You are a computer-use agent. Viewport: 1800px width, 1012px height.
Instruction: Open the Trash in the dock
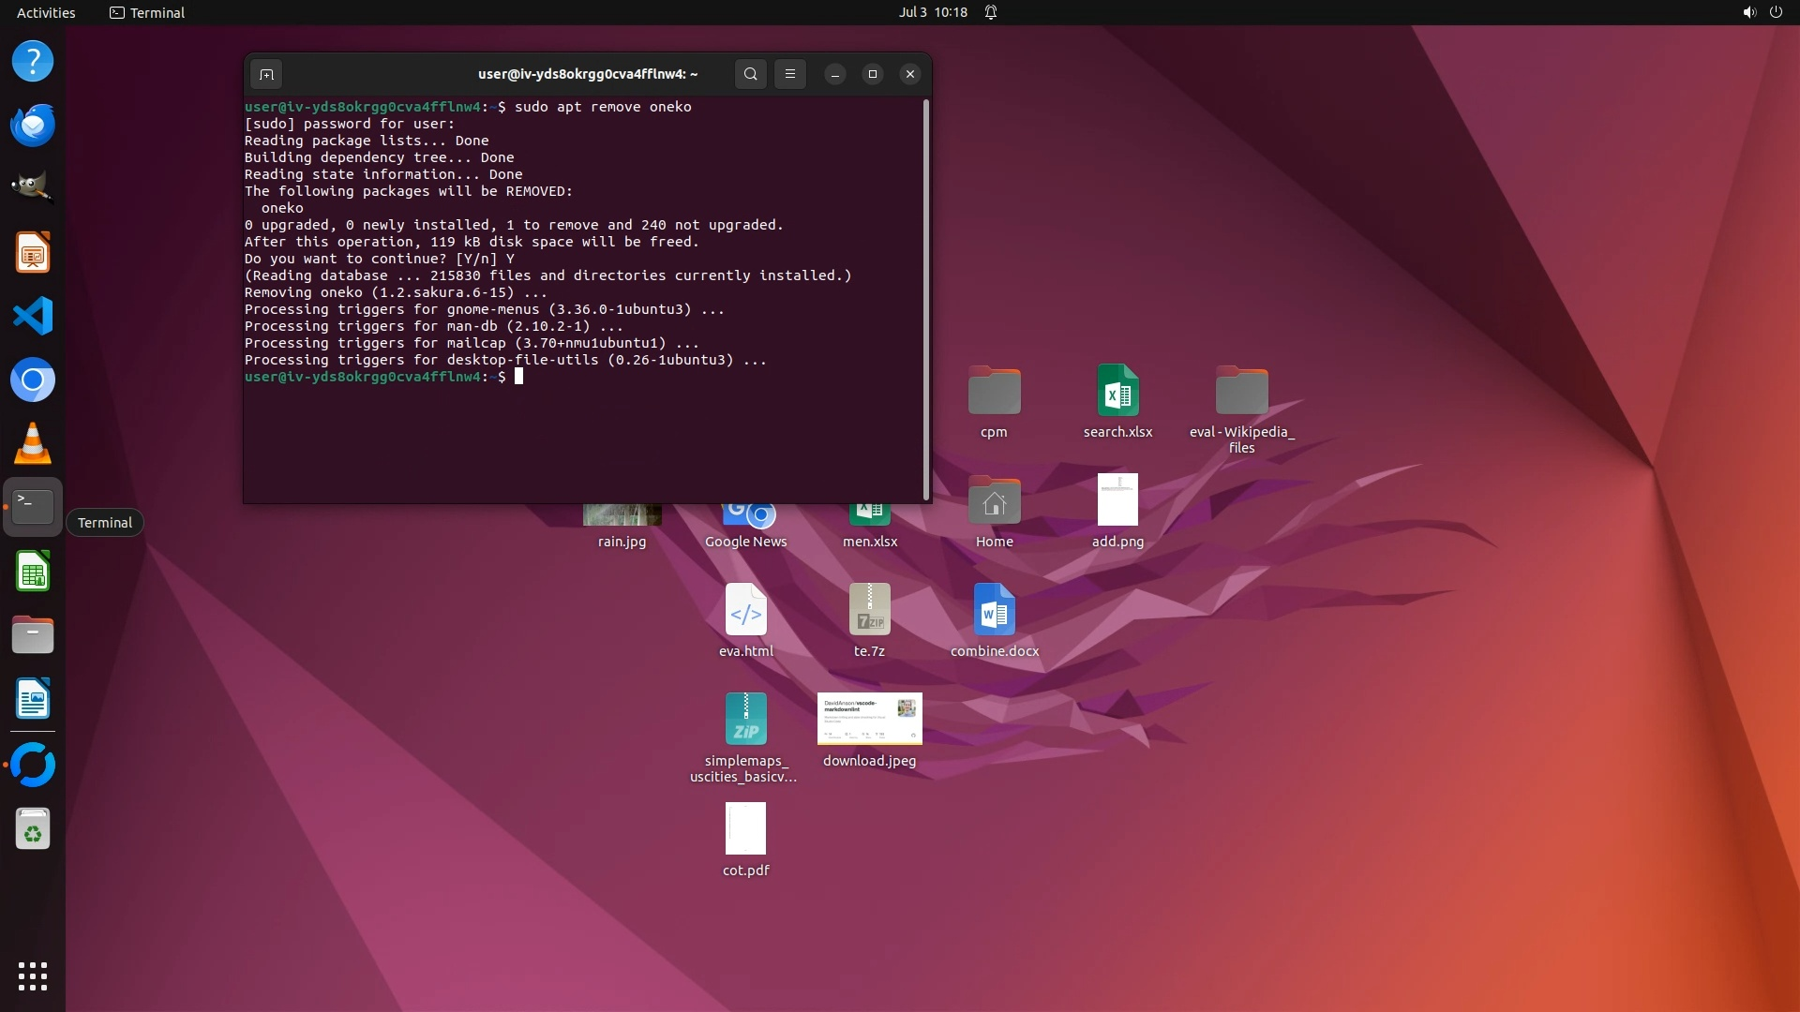(33, 829)
